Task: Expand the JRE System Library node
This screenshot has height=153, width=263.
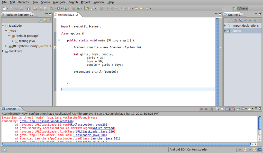Action: click(6, 46)
